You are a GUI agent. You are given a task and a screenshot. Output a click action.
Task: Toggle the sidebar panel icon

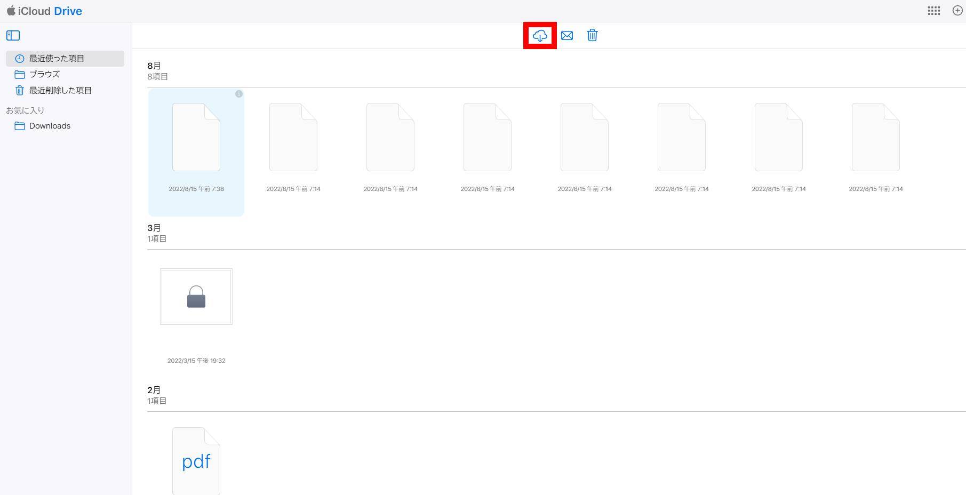tap(13, 36)
